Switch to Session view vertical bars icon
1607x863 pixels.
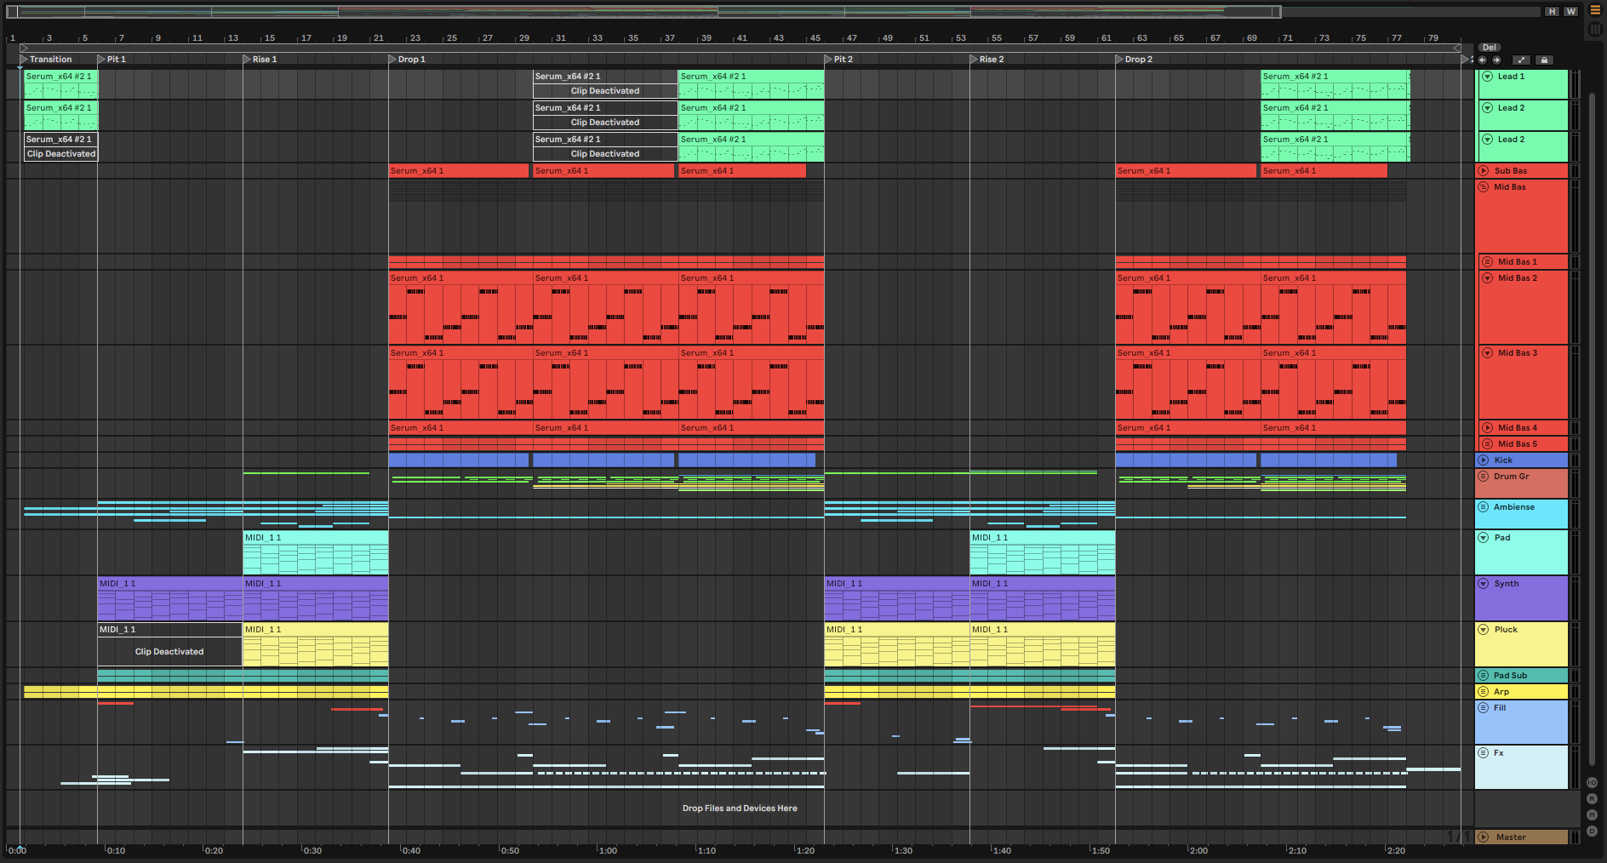(x=1595, y=29)
